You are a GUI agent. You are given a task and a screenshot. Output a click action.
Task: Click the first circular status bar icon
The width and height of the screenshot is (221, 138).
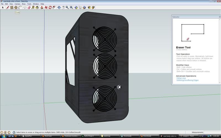point(2,132)
